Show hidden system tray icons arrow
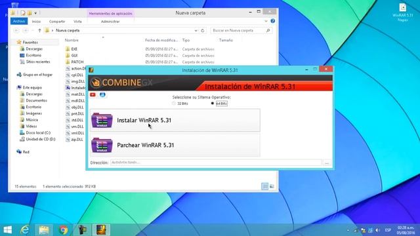 tap(348, 230)
